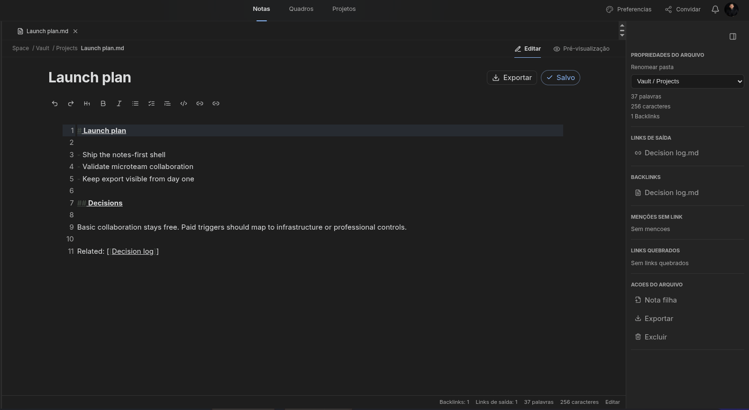Image resolution: width=749 pixels, height=410 pixels.
Task: Click the line 'Validate microteam collaboration'
Action: click(x=138, y=167)
